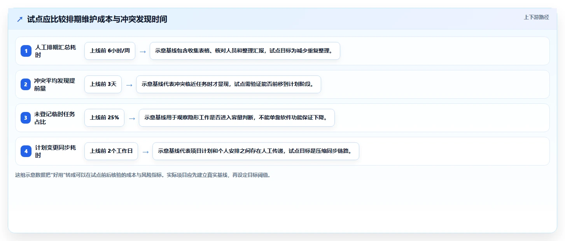The height and width of the screenshot is (241, 565).
Task: Select the number 2 badge
Action: 26,84
